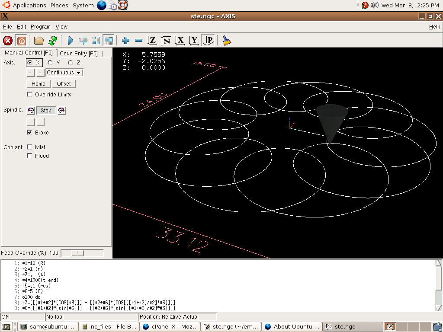Select G-code line 1 '#1=10 (R)'

(34, 263)
